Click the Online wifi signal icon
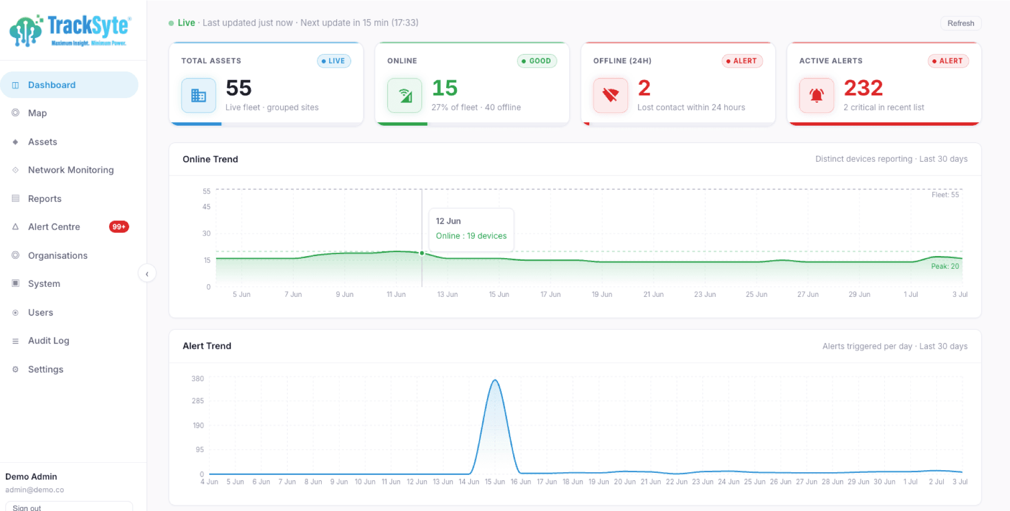Viewport: 1010px width, 511px height. pos(405,95)
